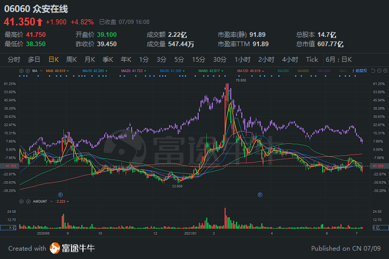Switch to 分时 chart tab
The width and height of the screenshot is (389, 259).
[14, 60]
